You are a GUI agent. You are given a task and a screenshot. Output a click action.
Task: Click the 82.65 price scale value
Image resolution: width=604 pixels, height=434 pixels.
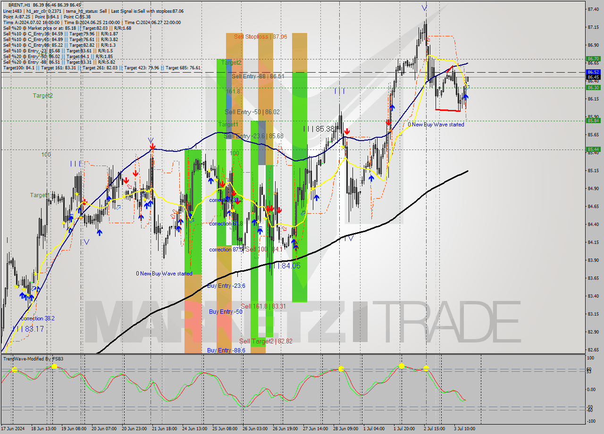click(x=593, y=350)
